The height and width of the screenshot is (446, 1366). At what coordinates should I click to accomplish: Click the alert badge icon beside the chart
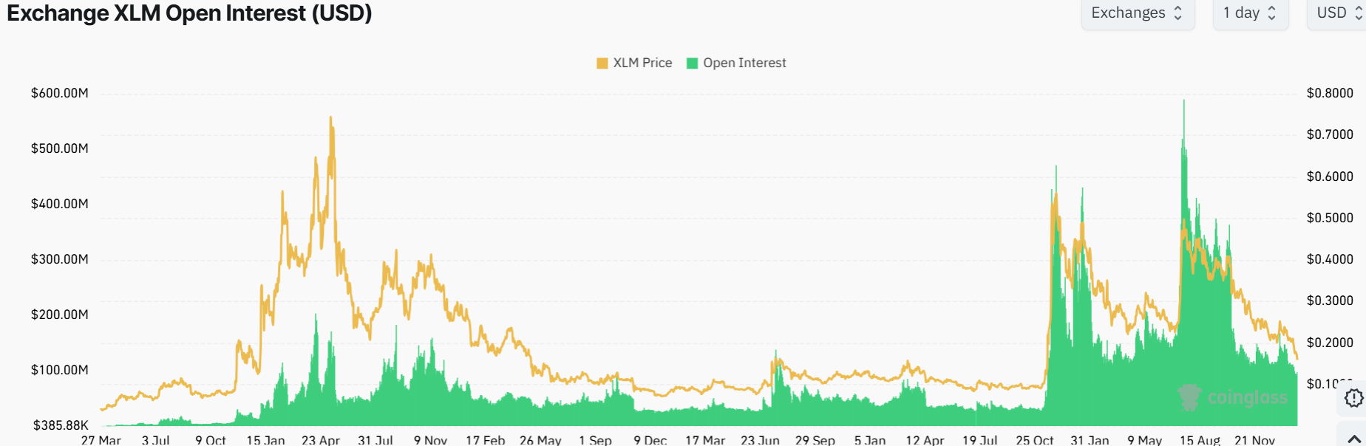coord(1353,398)
